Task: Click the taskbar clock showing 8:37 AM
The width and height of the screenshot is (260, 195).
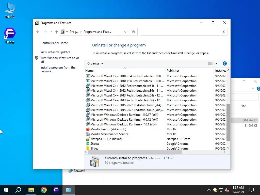Action: click(238, 190)
